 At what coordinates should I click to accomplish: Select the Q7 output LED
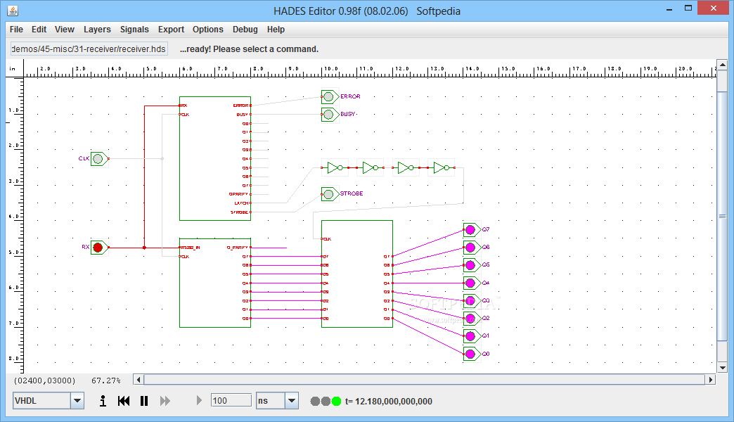pos(471,229)
